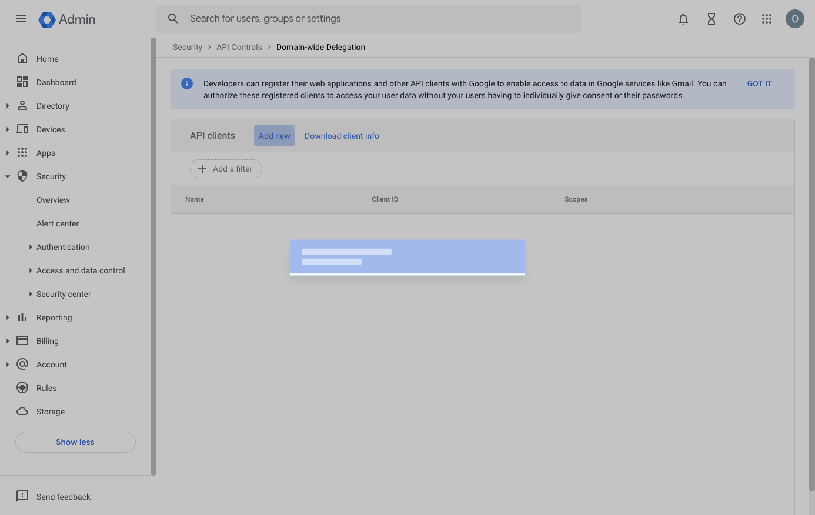Open the Google apps grid
The height and width of the screenshot is (515, 815).
767,19
